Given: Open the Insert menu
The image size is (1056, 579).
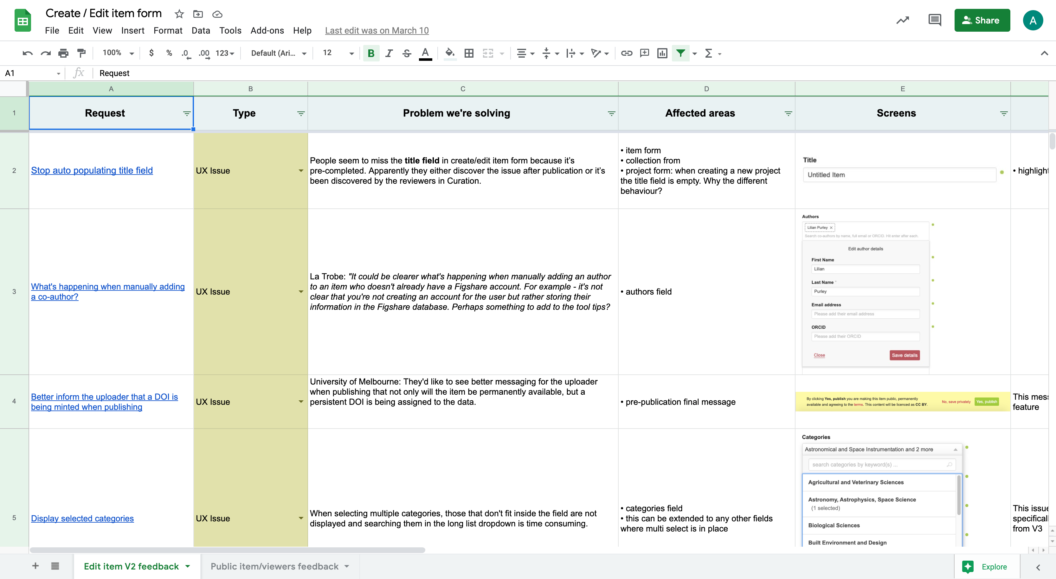Looking at the screenshot, I should point(132,31).
